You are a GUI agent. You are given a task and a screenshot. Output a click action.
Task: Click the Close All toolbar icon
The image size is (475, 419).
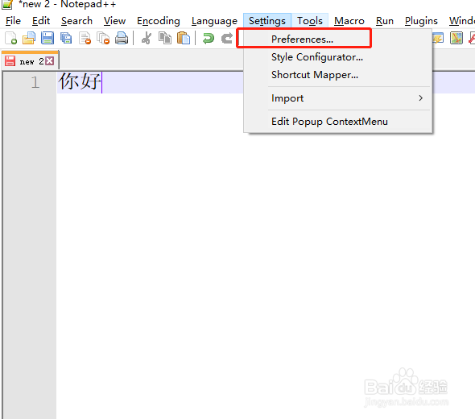[103, 38]
